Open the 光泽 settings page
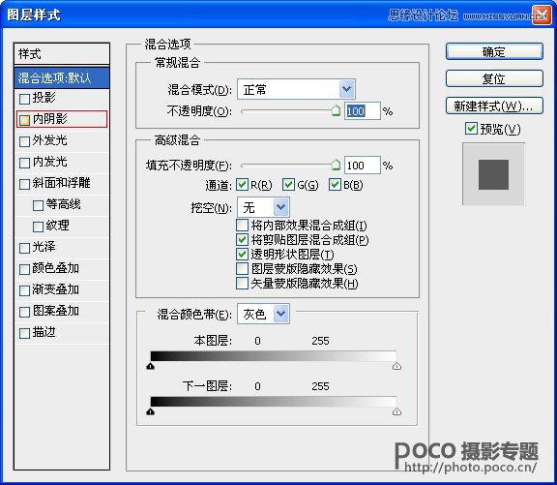 [x=44, y=247]
